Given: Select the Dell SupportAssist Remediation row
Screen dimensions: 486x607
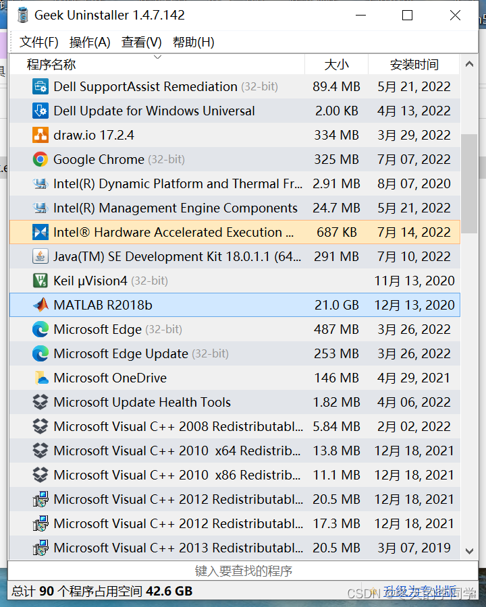Looking at the screenshot, I should pos(235,87).
